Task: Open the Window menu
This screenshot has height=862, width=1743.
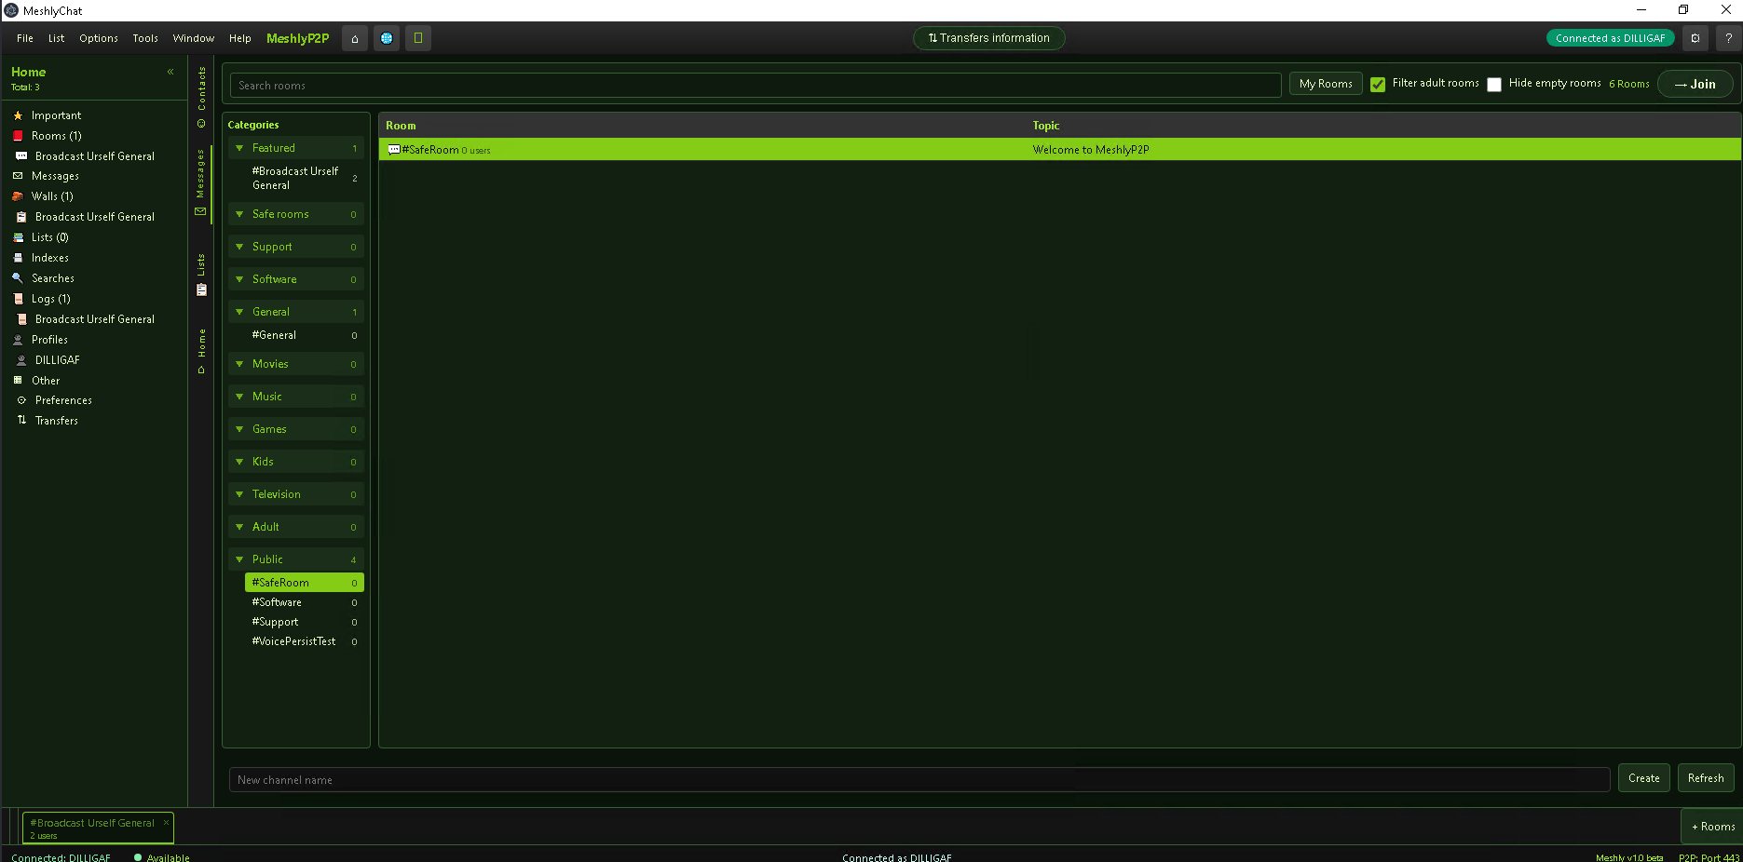Action: pos(194,38)
